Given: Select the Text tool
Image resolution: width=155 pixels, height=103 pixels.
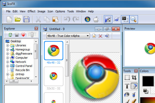Looking at the screenshot, I should click(127, 86).
